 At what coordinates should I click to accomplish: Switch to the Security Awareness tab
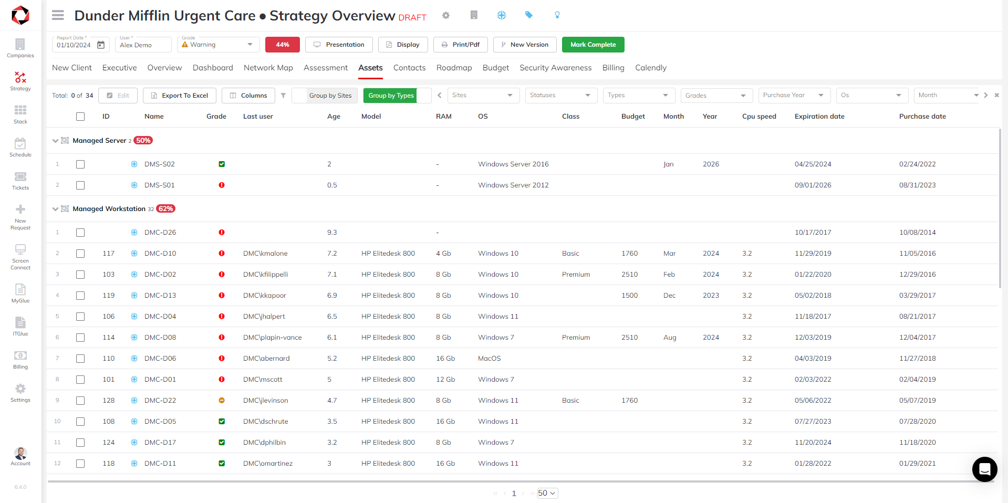pos(556,68)
